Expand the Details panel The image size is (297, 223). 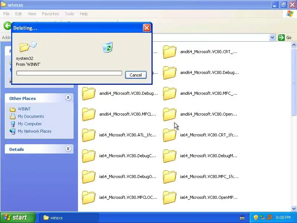coord(68,148)
